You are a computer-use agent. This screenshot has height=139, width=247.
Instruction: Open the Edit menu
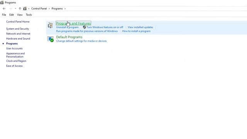(12, 15)
